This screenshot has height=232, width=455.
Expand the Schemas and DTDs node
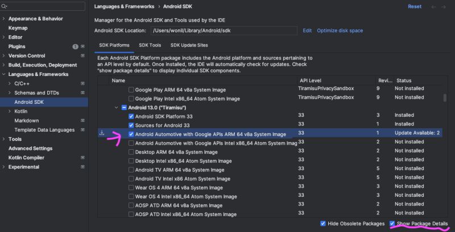10,93
